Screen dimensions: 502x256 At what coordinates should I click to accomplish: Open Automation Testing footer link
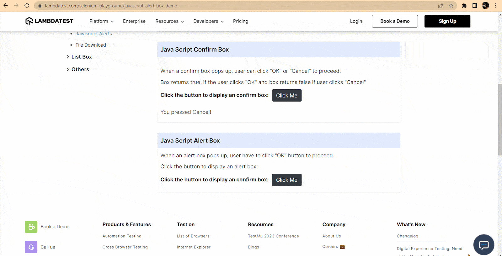pyautogui.click(x=122, y=236)
